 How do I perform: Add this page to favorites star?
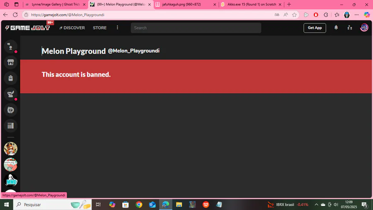(x=294, y=15)
